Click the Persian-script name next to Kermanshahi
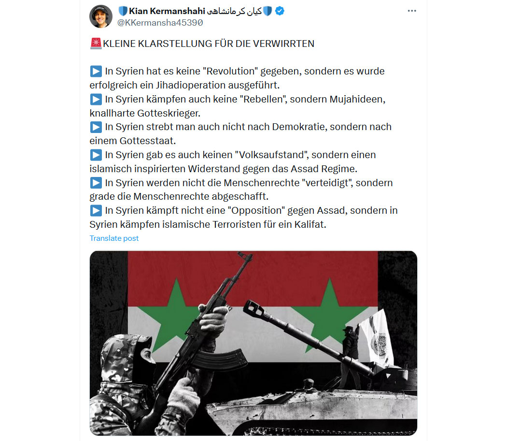This screenshot has height=441, width=507. tap(234, 11)
